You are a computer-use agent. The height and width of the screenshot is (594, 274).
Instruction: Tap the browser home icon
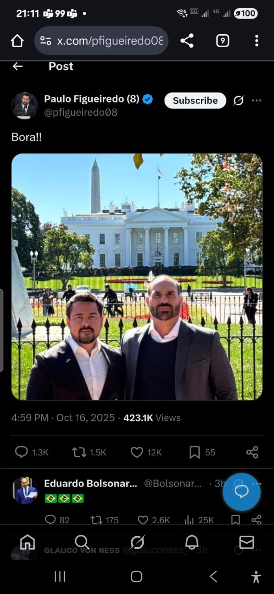(17, 41)
